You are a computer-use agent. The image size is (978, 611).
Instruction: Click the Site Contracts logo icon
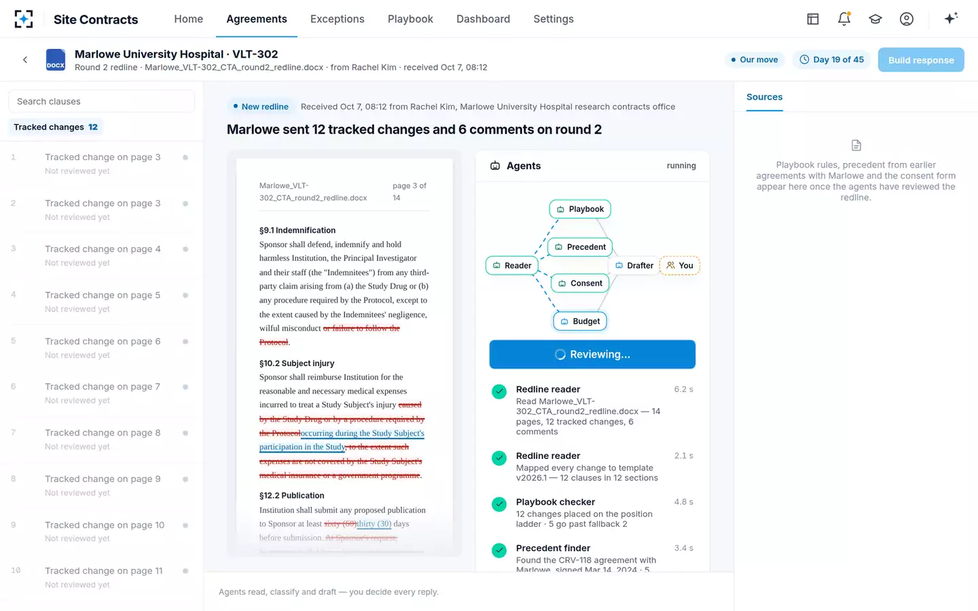[x=24, y=19]
